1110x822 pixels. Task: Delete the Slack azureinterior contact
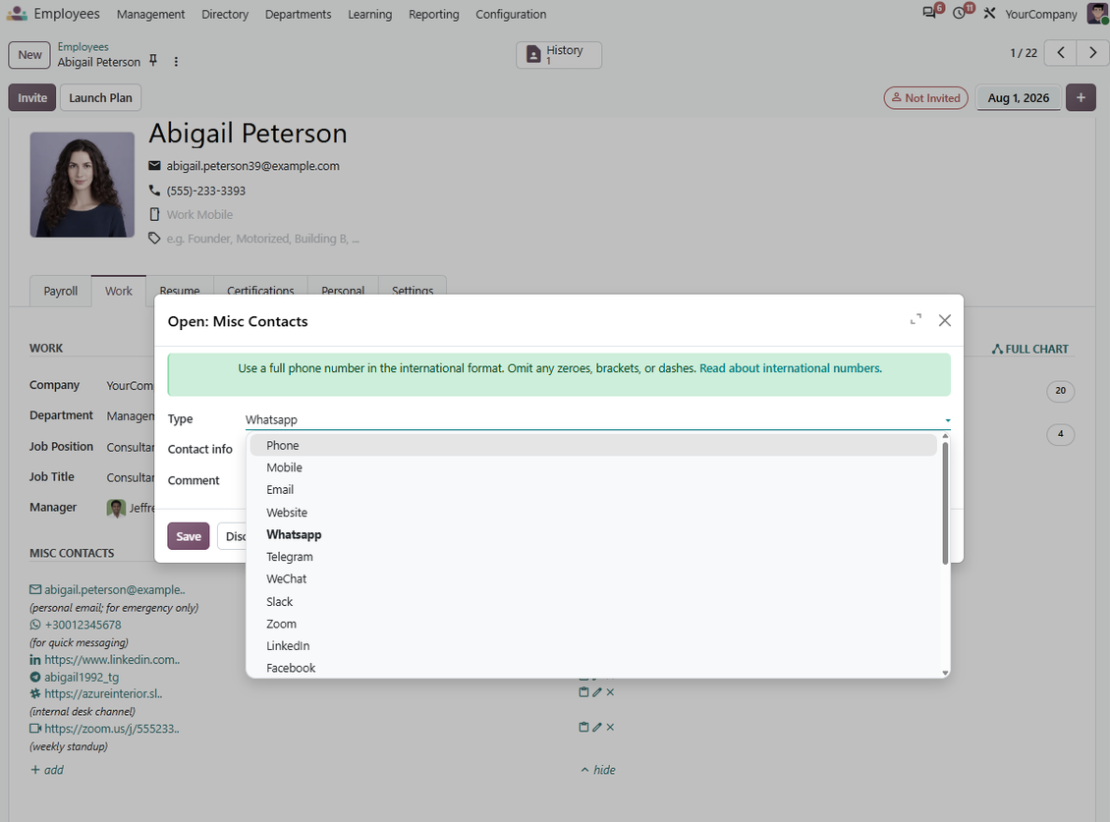click(x=610, y=692)
